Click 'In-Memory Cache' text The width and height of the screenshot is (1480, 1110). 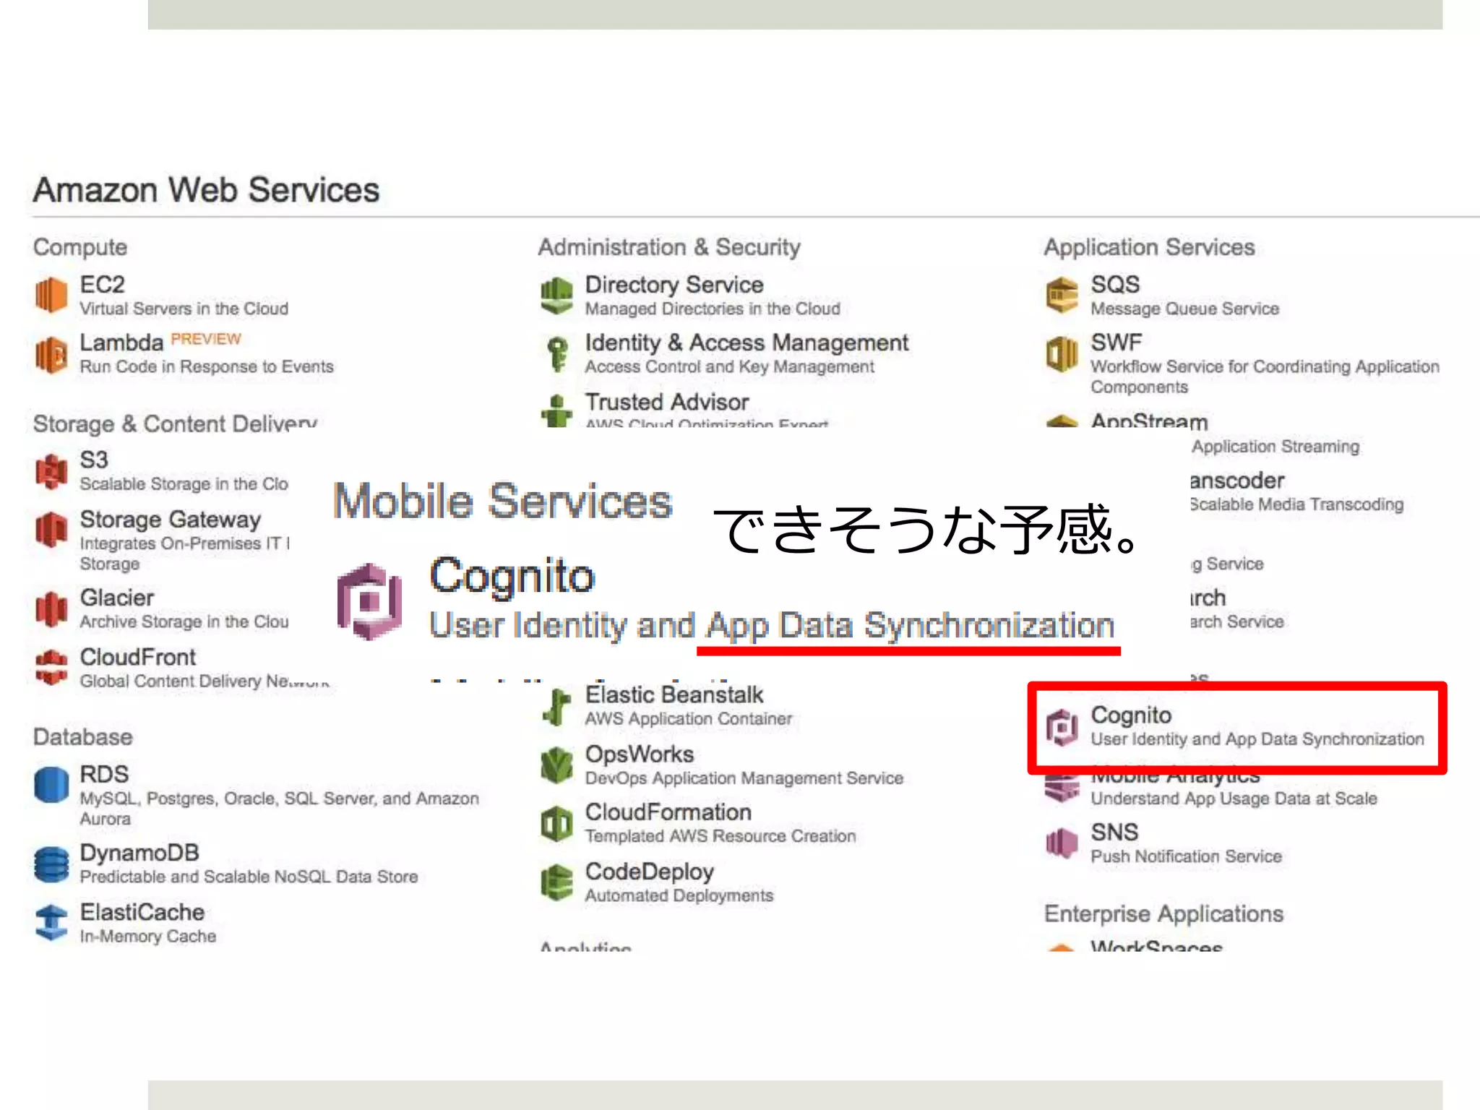coord(147,937)
